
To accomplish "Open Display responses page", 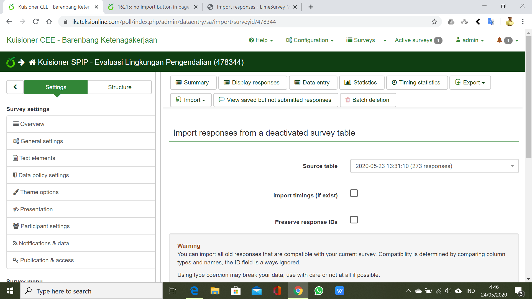I will 252,83.
